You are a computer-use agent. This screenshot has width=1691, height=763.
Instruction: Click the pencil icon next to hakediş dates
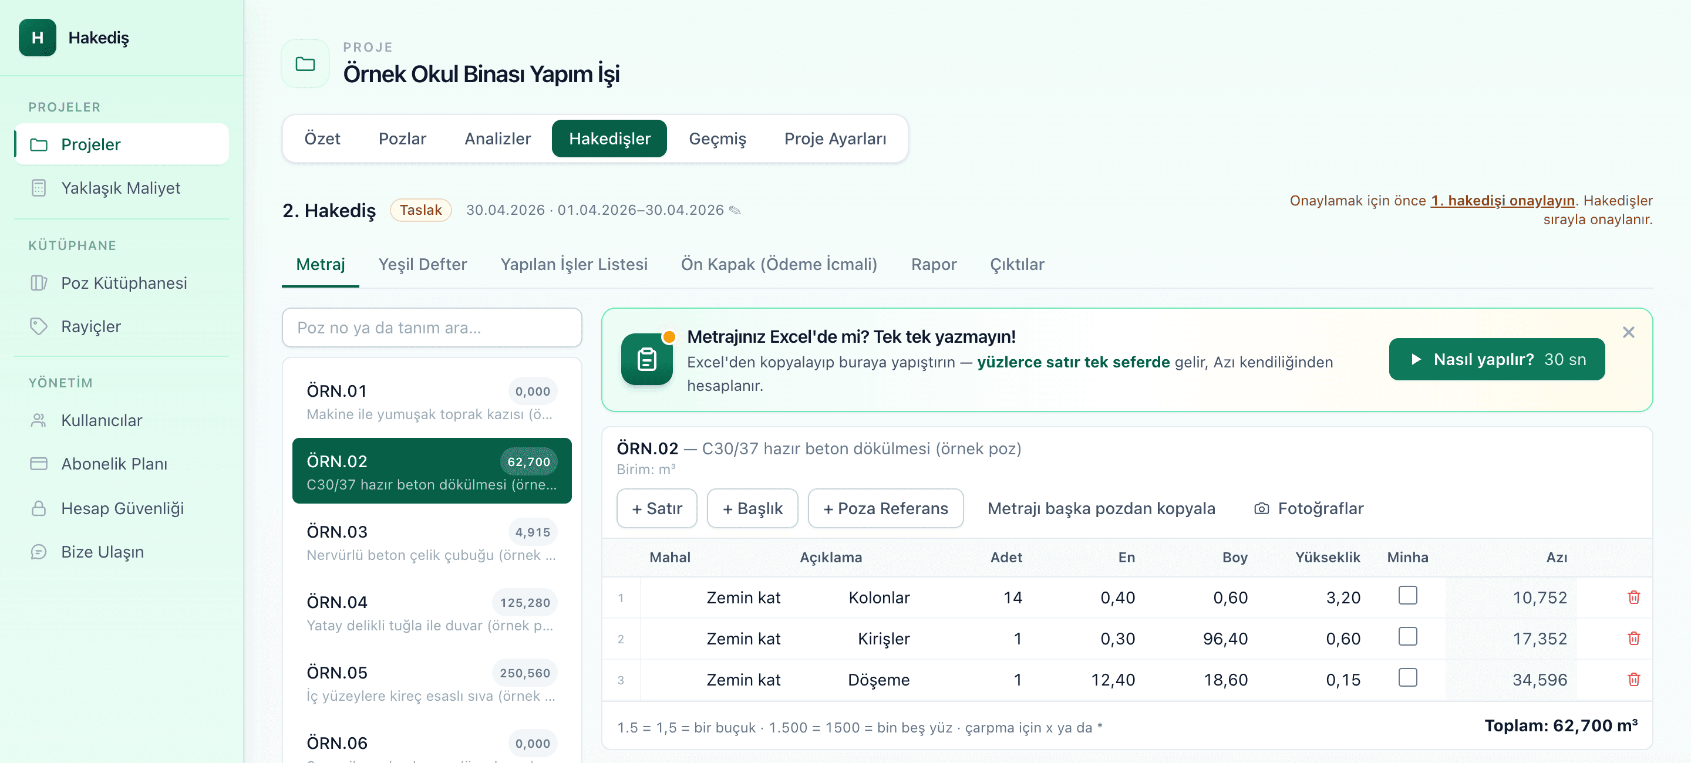[735, 211]
